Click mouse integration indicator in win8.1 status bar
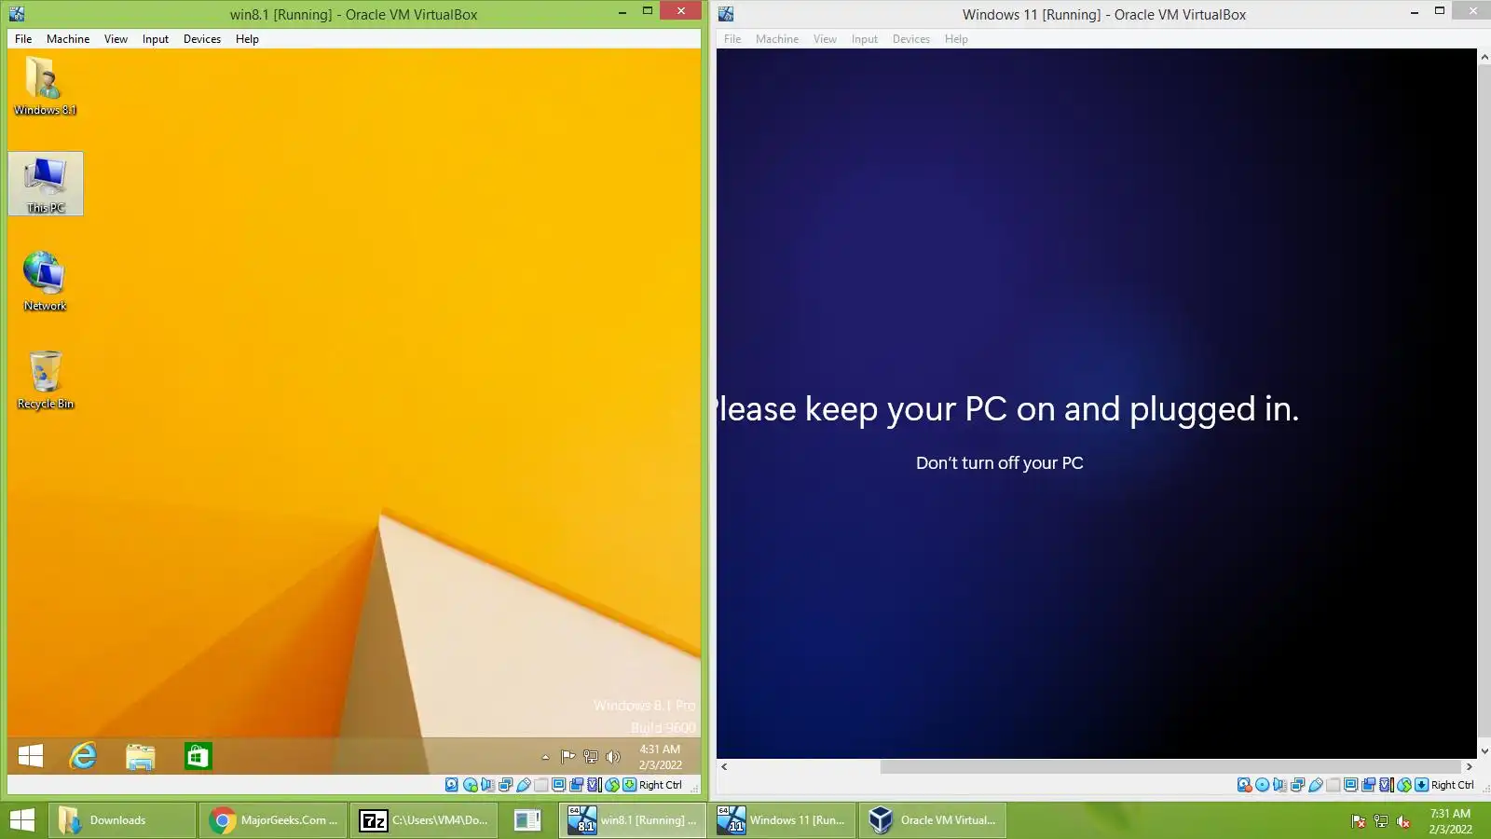The image size is (1491, 839). click(x=612, y=785)
